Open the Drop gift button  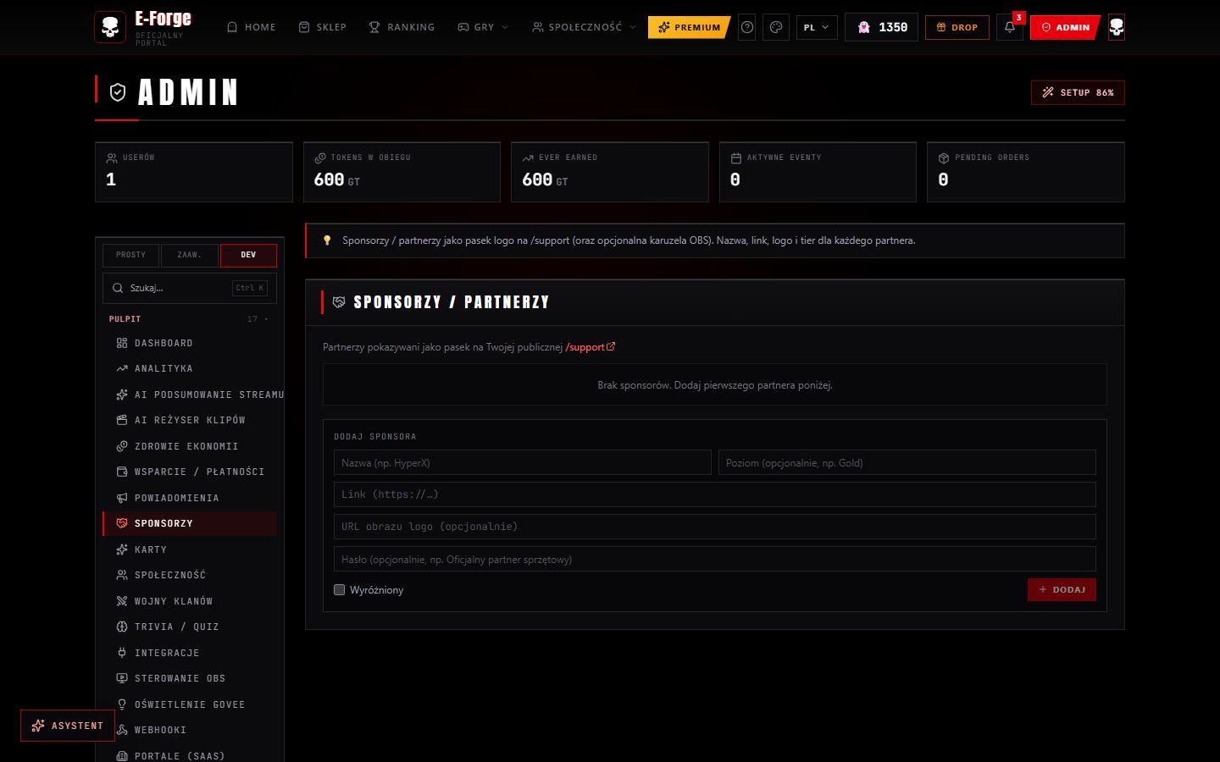pyautogui.click(x=957, y=27)
